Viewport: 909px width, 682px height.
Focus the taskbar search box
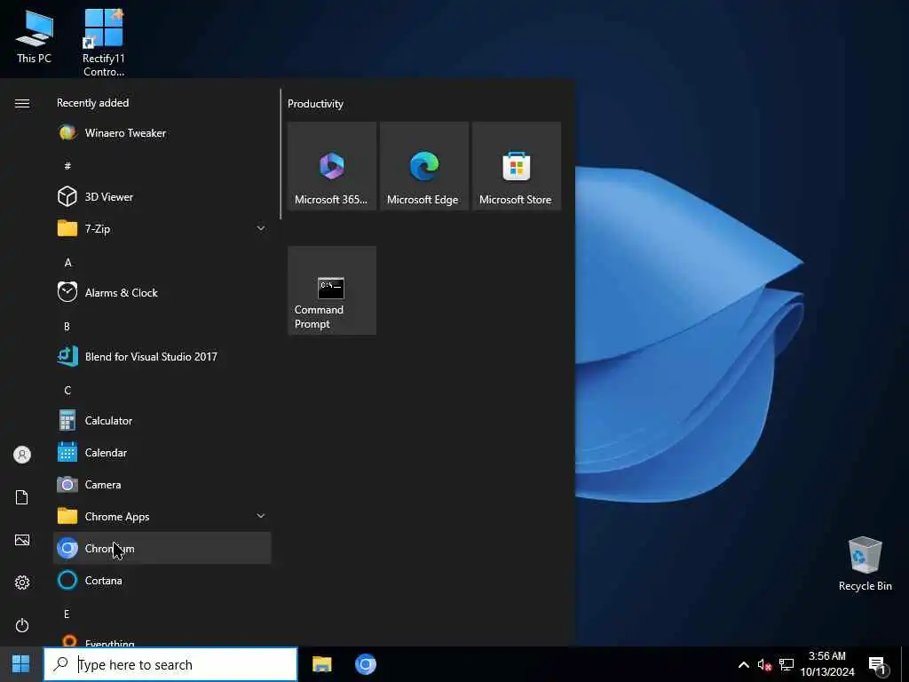170,664
